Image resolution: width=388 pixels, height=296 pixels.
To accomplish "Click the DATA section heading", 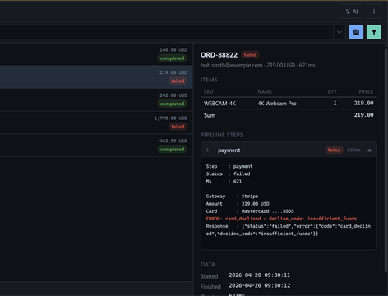I will pos(208,265).
